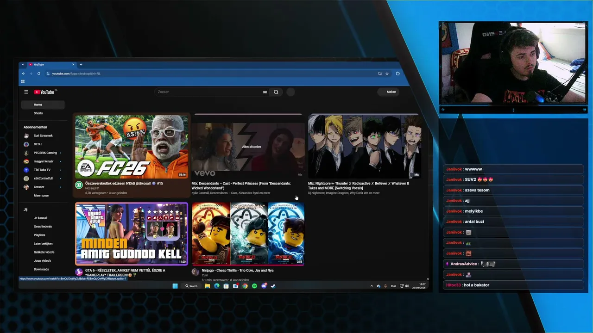Viewport: 593px width, 333px height.
Task: Select Home in the YouTube sidebar
Action: [43, 105]
